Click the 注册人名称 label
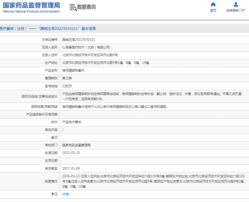The width and height of the screenshot is (249, 202). pos(49,47)
